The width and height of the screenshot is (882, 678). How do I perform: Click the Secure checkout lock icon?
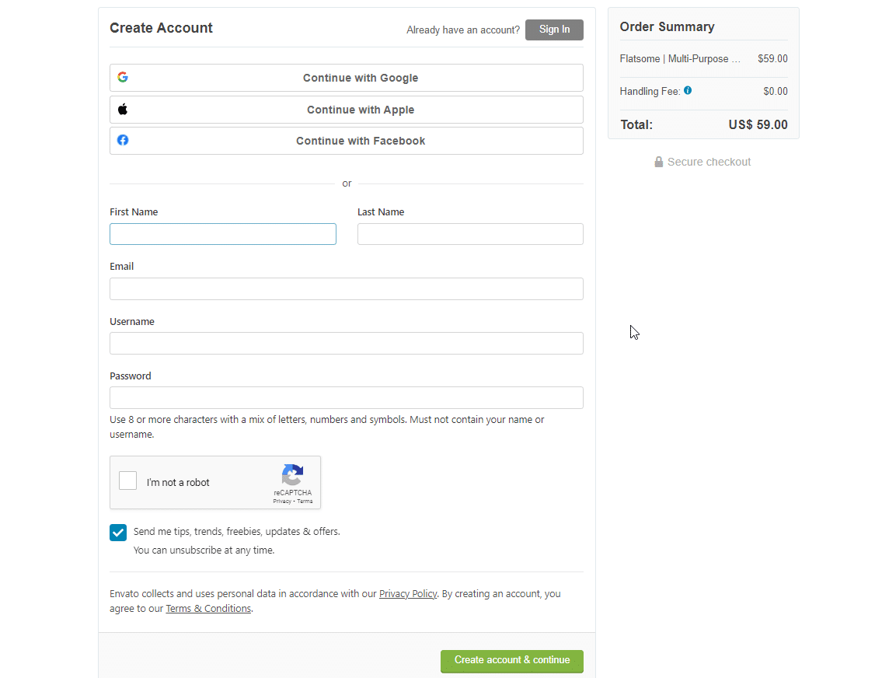point(658,162)
